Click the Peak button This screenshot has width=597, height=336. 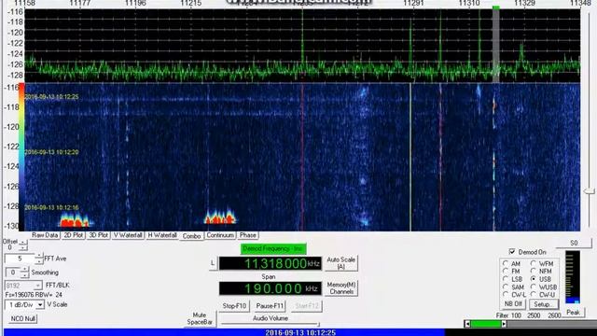click(x=573, y=313)
